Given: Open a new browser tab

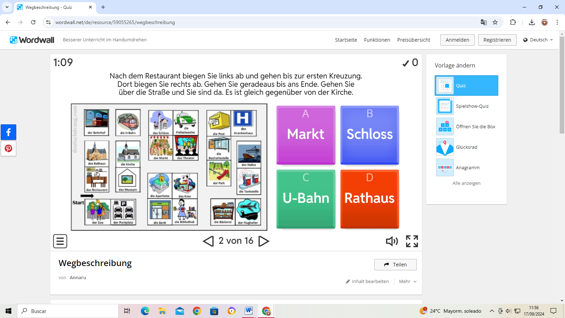Looking at the screenshot, I should (x=103, y=7).
